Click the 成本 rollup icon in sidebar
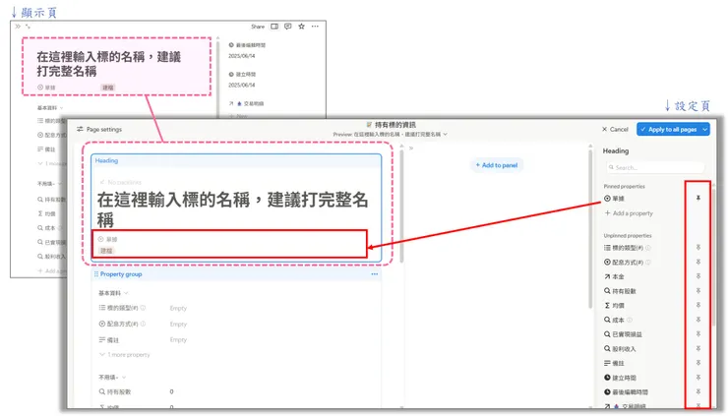Viewport: 728px width, 416px height. coord(607,320)
